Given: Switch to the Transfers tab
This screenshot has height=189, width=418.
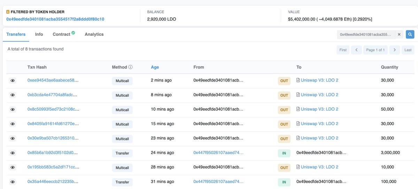Looking at the screenshot, I should click(16, 34).
